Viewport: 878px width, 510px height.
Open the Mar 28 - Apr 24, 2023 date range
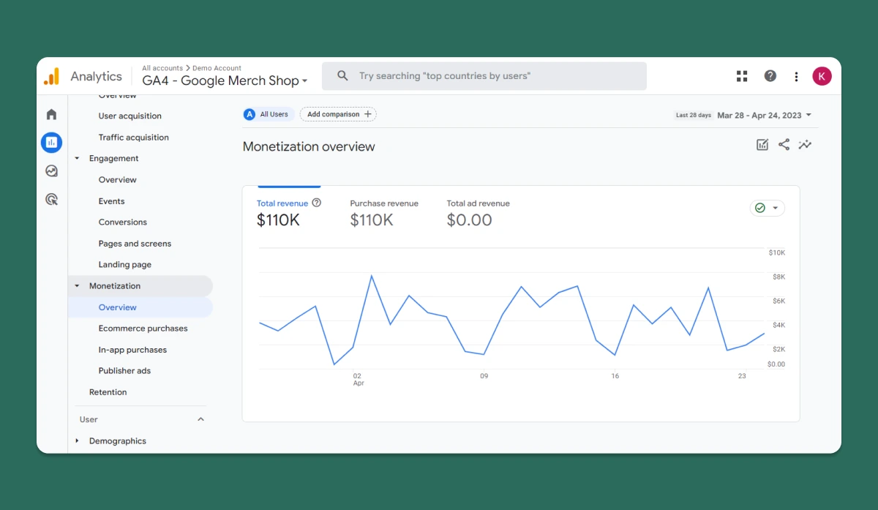[x=765, y=115]
